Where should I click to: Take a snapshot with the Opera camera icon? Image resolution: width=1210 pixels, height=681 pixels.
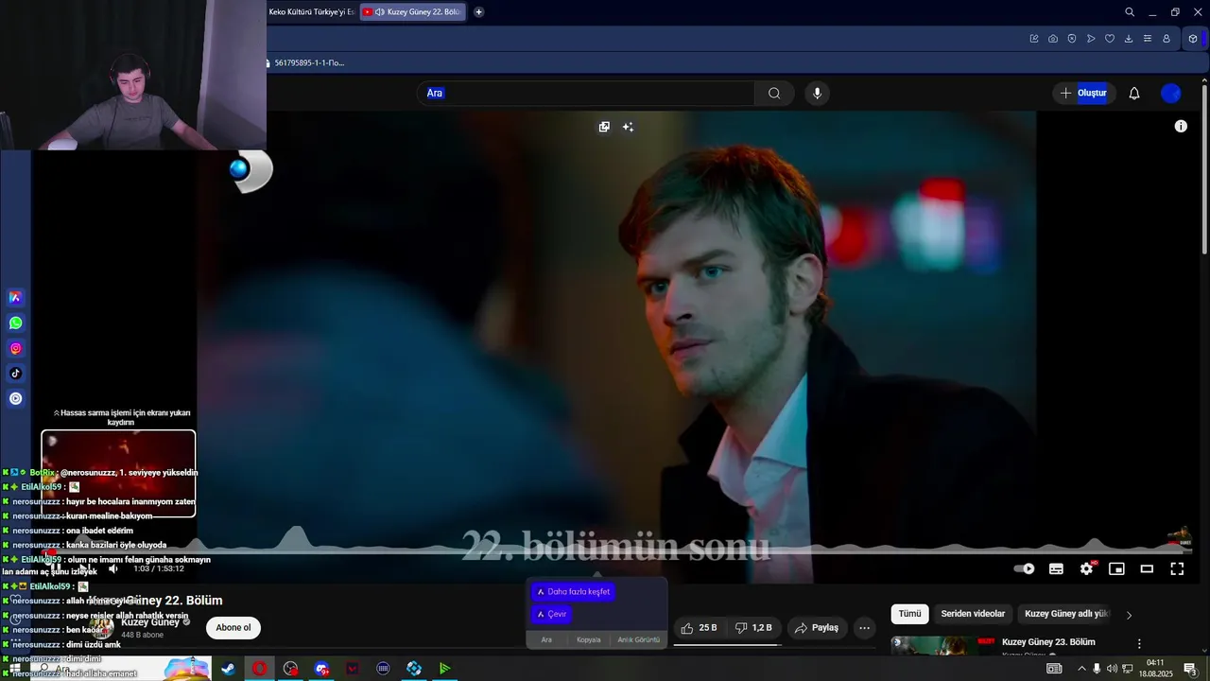1053,39
